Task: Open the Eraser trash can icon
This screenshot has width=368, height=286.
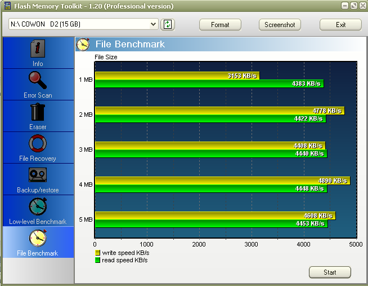Action: [x=38, y=112]
